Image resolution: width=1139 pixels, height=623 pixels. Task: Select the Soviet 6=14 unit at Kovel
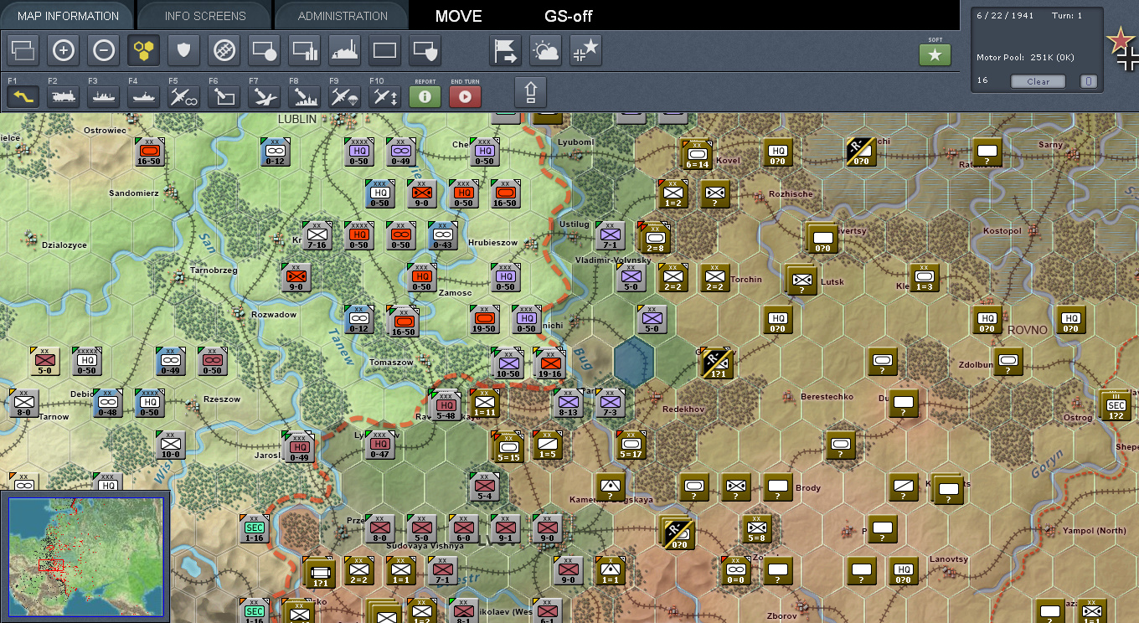click(x=698, y=154)
